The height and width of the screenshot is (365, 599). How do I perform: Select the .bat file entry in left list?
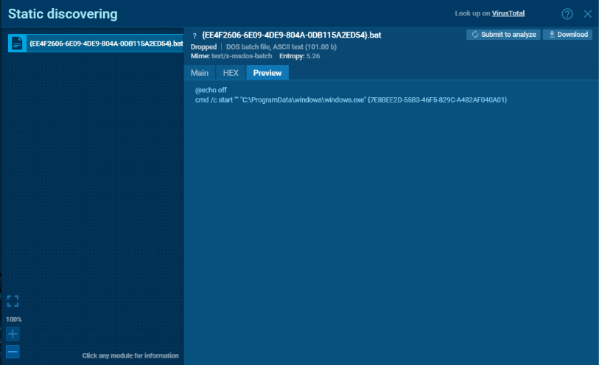coord(105,44)
